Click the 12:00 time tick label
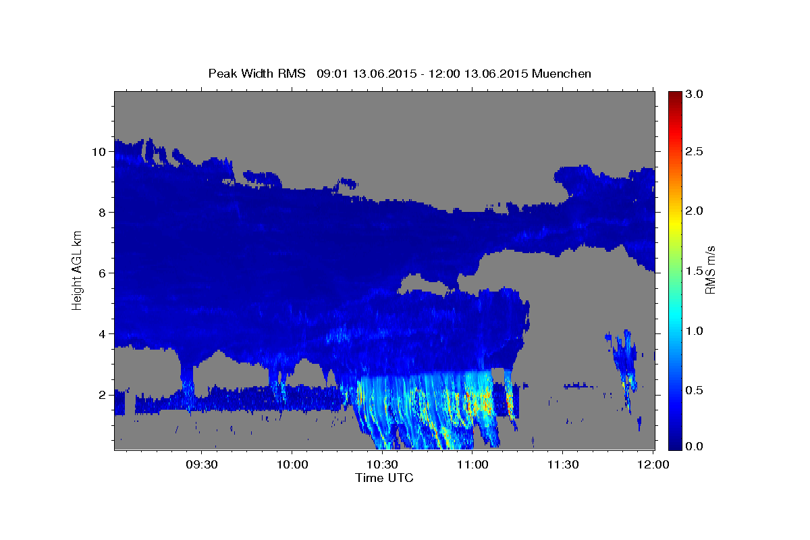The height and width of the screenshot is (540, 810). (x=653, y=465)
